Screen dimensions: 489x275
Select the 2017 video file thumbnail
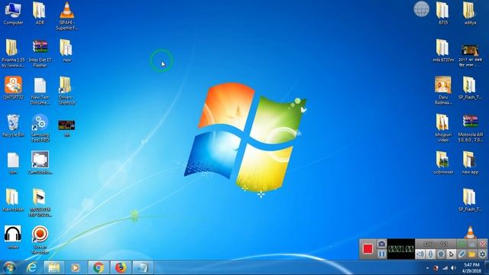[x=471, y=56]
